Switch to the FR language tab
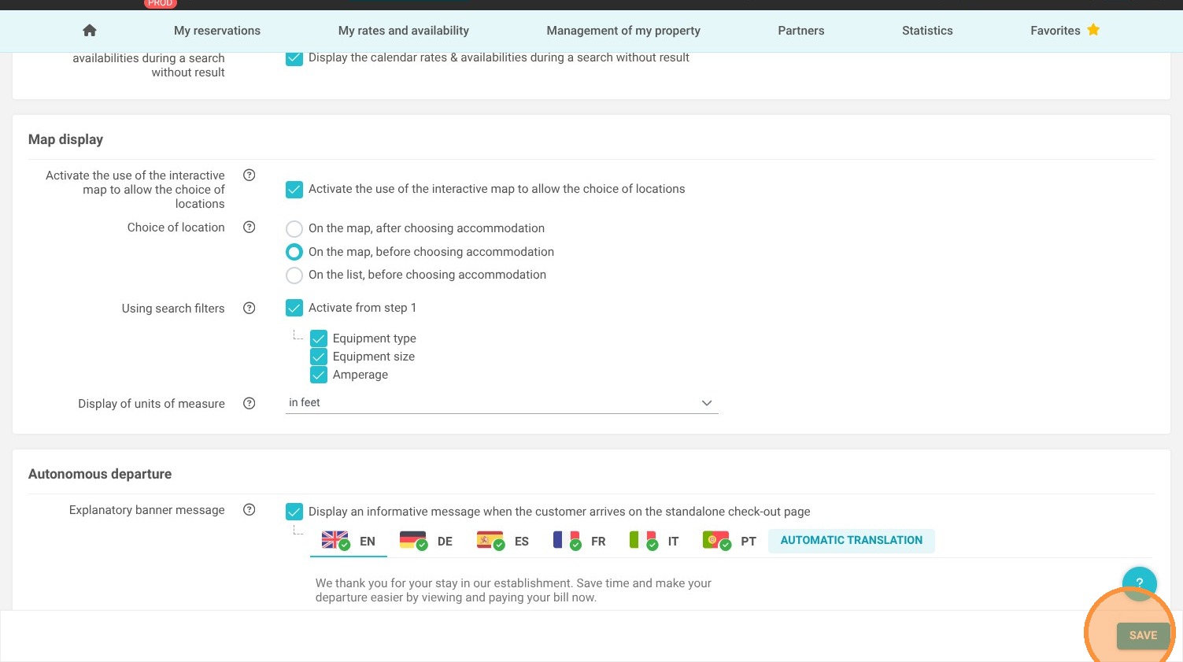The image size is (1183, 662). (579, 542)
